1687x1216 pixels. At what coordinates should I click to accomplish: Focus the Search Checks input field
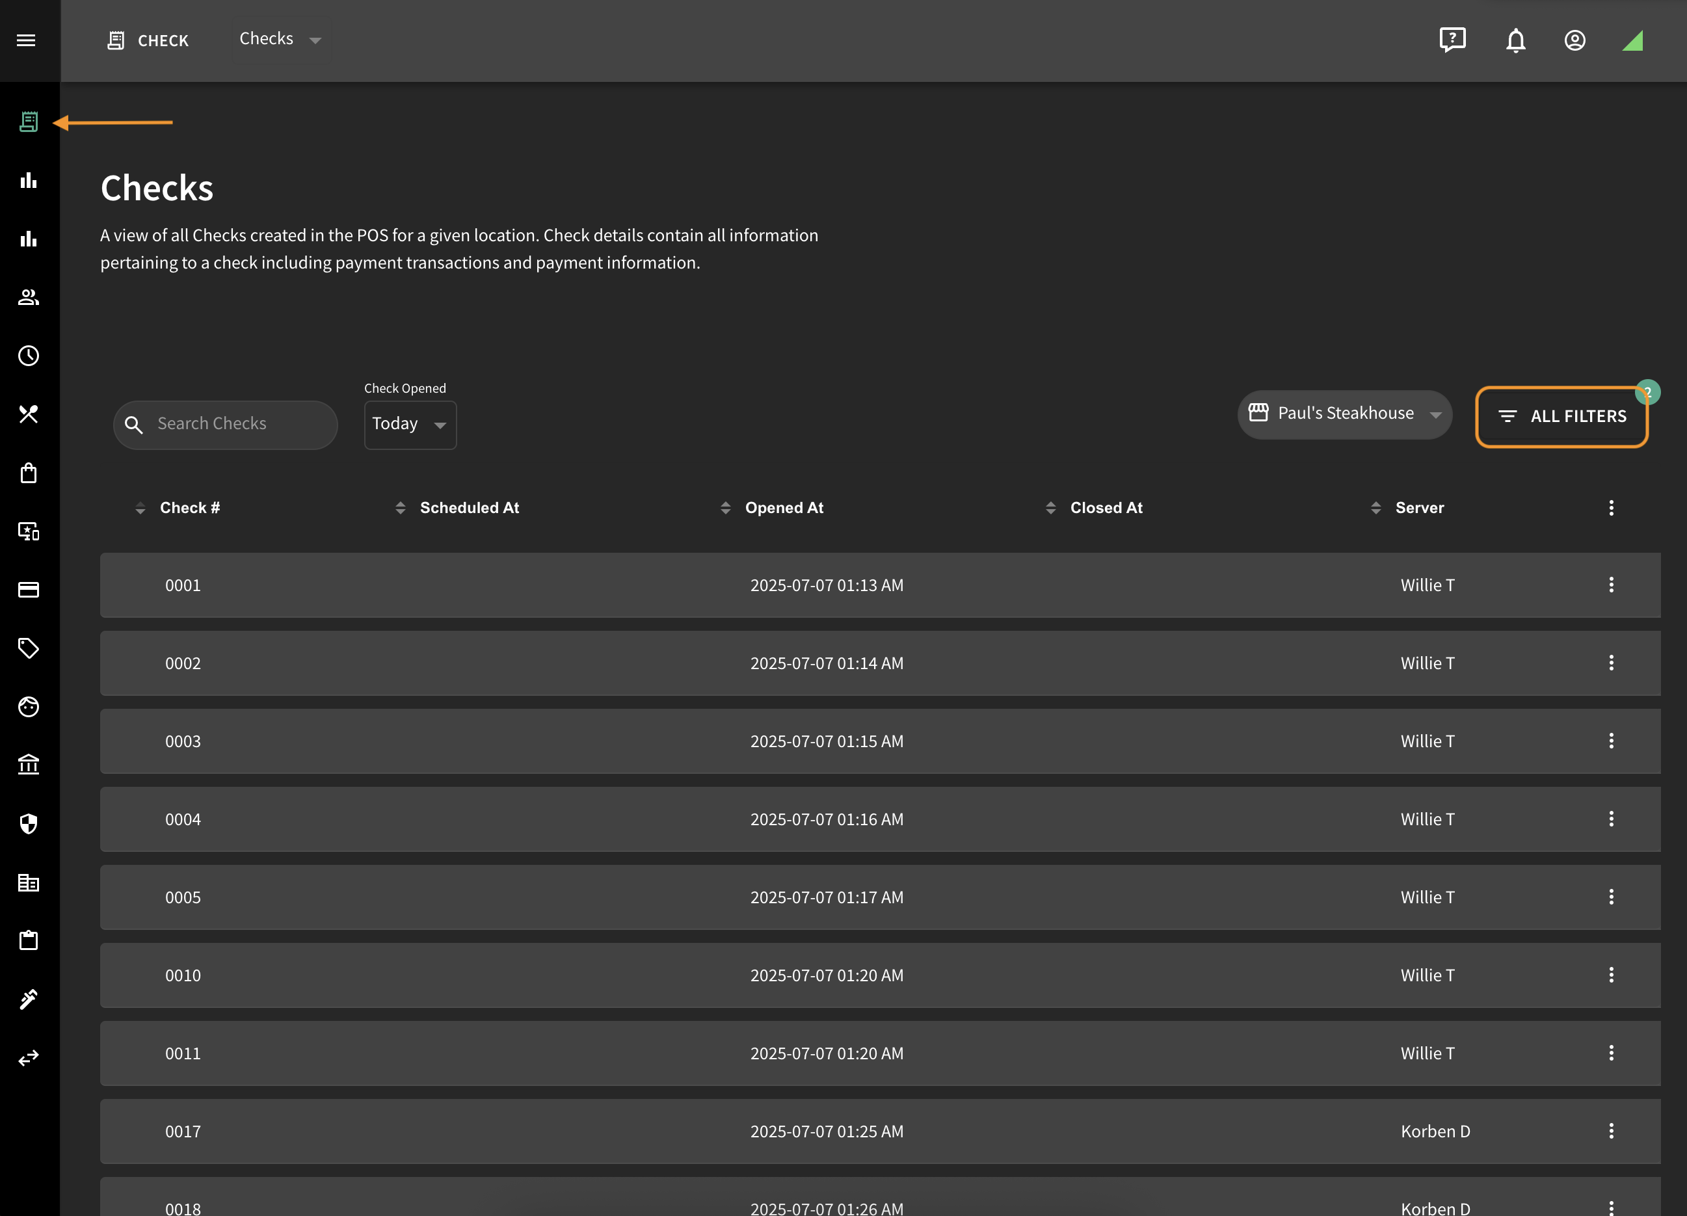[x=226, y=425]
